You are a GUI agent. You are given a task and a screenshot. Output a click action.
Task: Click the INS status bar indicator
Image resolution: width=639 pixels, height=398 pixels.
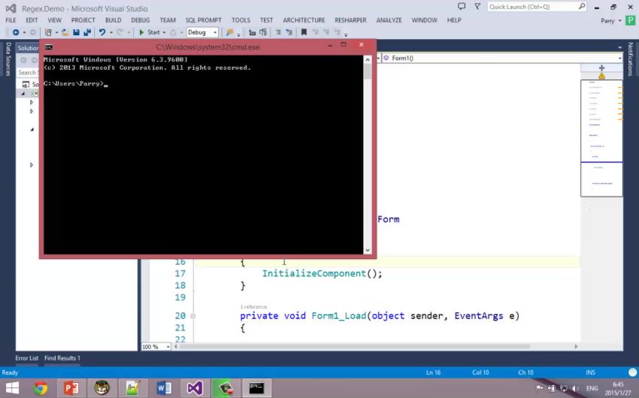[590, 372]
